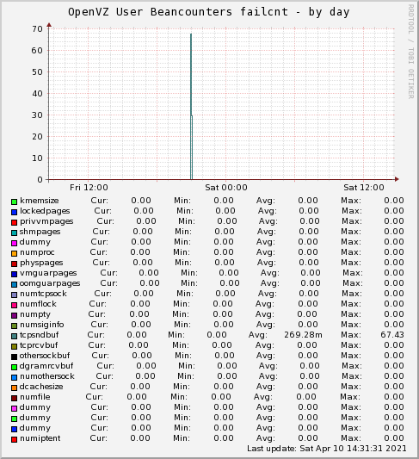Click the dgramrcvbuf legend swatch
The height and width of the screenshot is (459, 419).
(x=14, y=368)
